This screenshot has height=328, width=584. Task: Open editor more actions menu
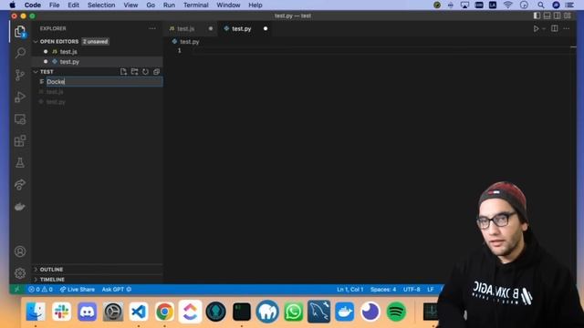567,28
